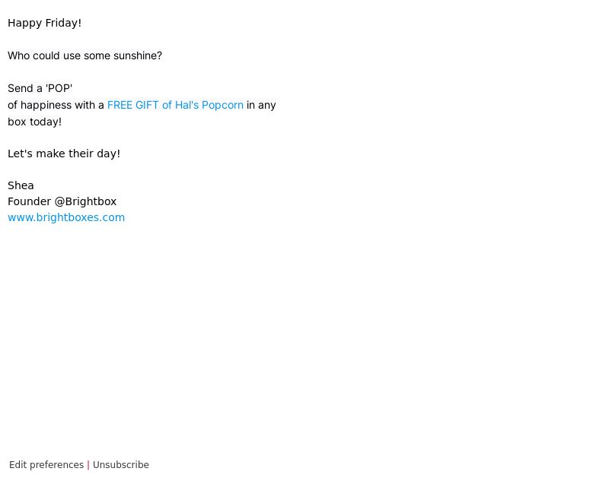Click the 'box today!' text line
This screenshot has height=481, width=609.
tap(34, 122)
